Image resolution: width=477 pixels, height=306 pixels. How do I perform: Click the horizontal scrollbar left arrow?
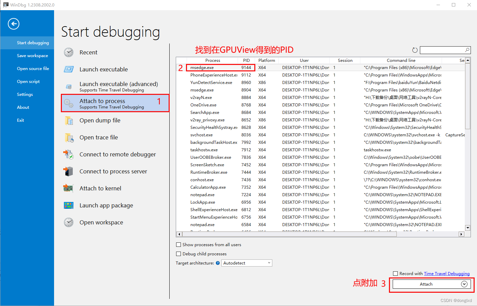179,234
